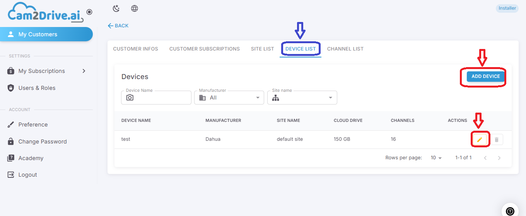Switch to Channel List tab

coord(345,49)
